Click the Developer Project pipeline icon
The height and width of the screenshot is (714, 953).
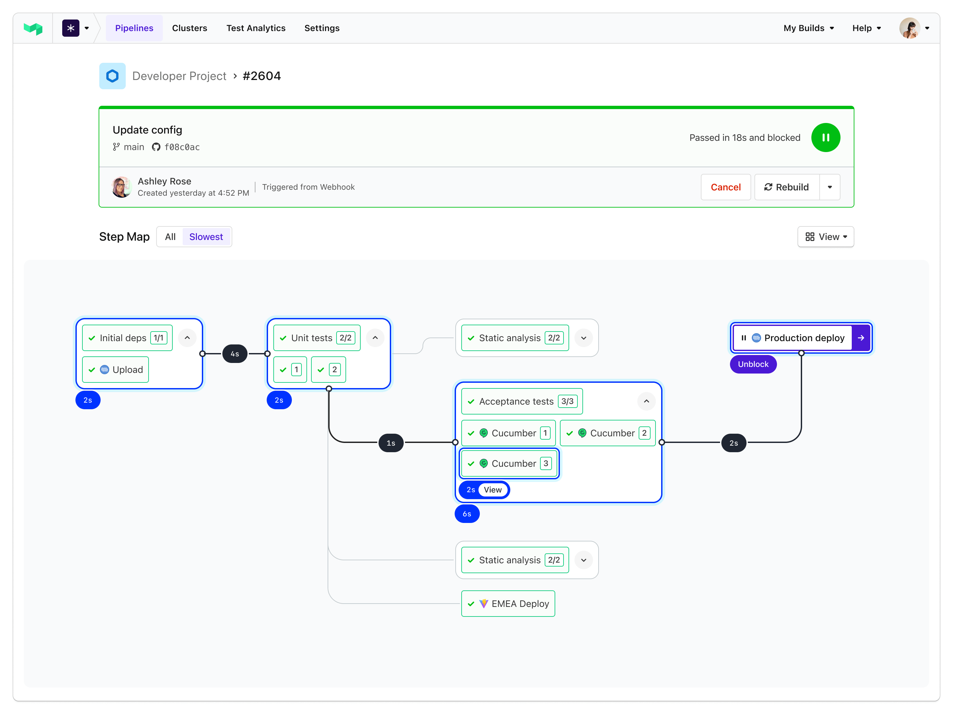click(x=112, y=76)
